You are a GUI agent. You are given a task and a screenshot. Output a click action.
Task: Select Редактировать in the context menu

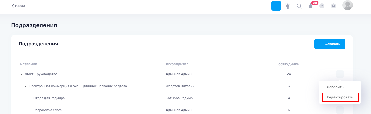[340, 97]
